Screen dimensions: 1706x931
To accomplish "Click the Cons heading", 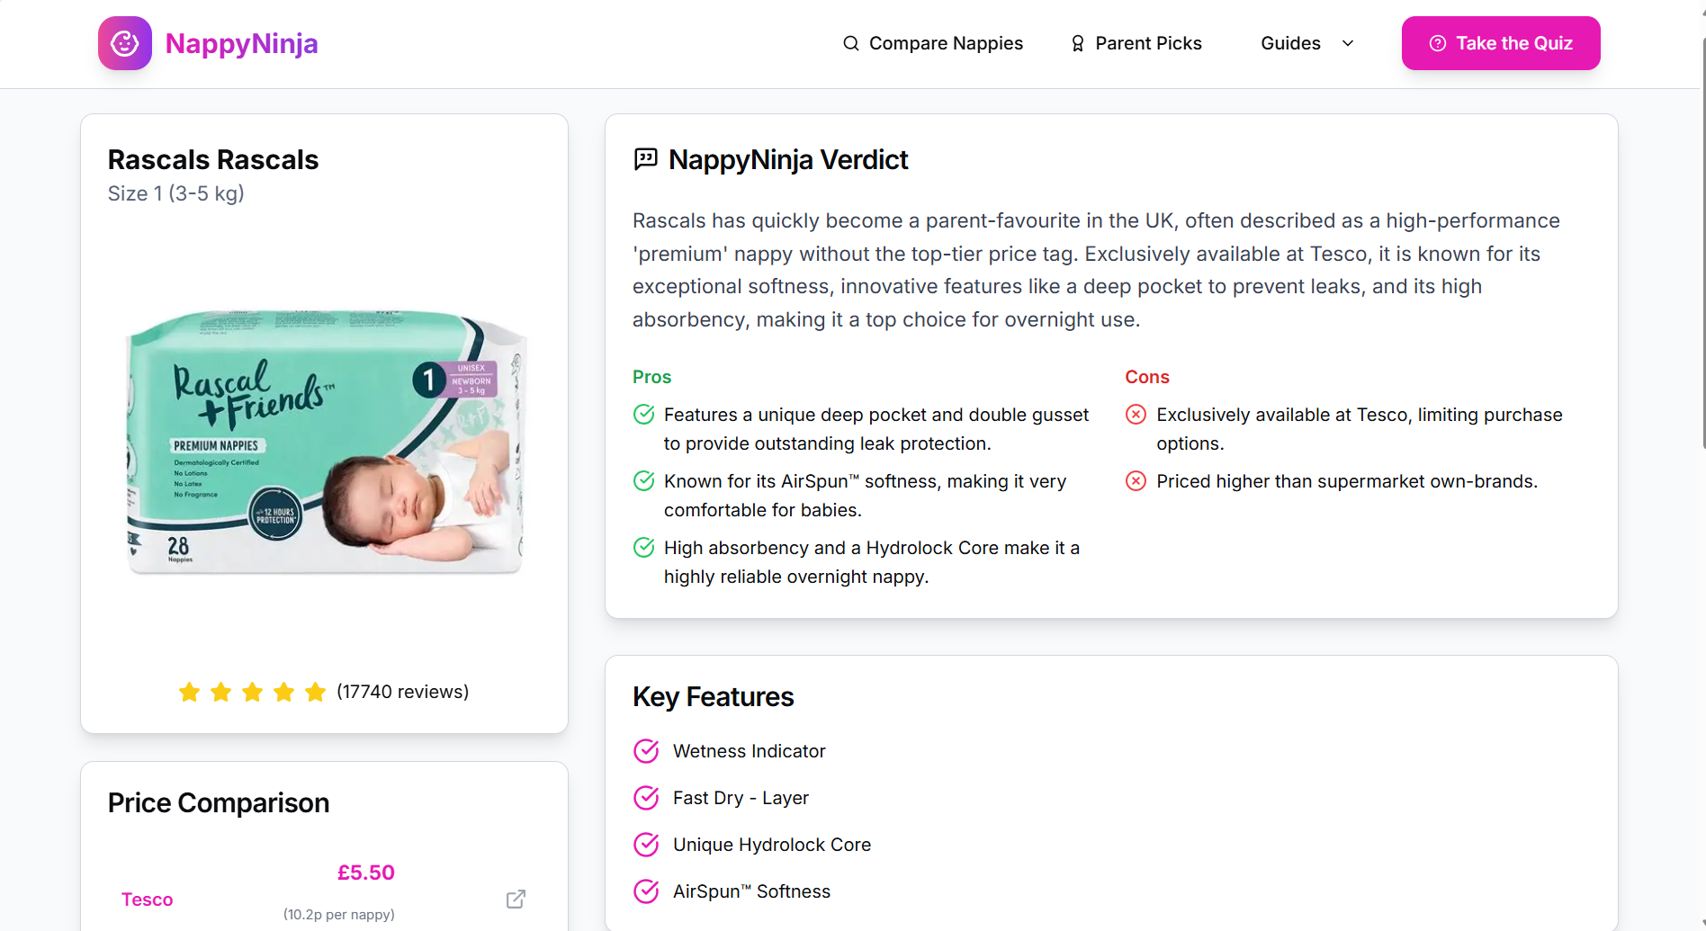I will 1147,377.
